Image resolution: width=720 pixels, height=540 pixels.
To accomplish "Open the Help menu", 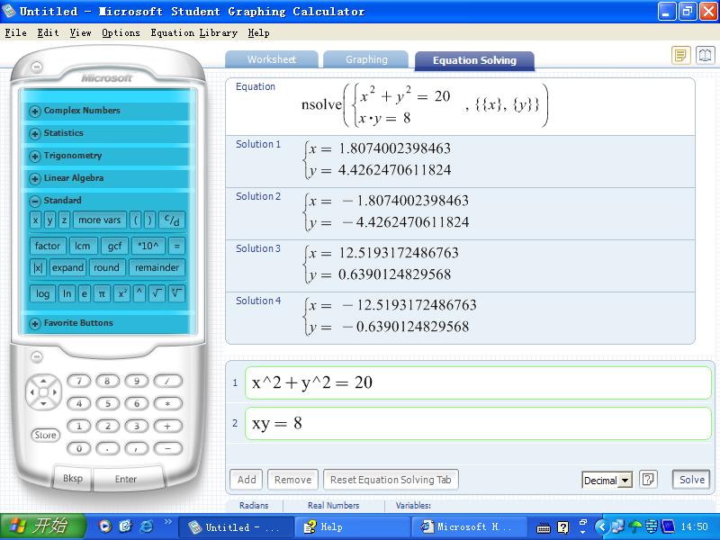I will coord(258,33).
